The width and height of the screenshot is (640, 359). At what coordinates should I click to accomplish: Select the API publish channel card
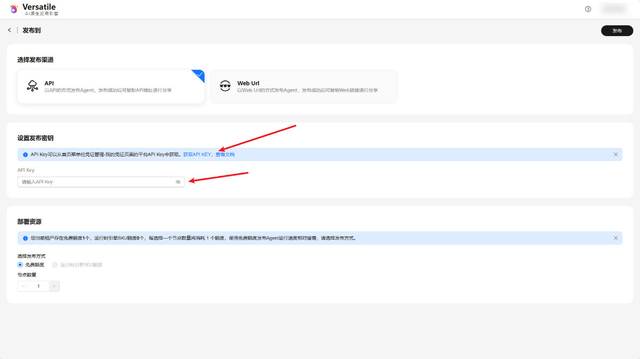(111, 86)
